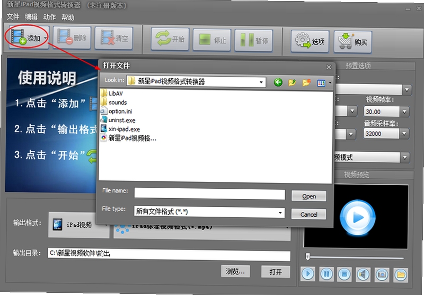Close the 打开文件 dialog
The image size is (424, 295).
(329, 67)
